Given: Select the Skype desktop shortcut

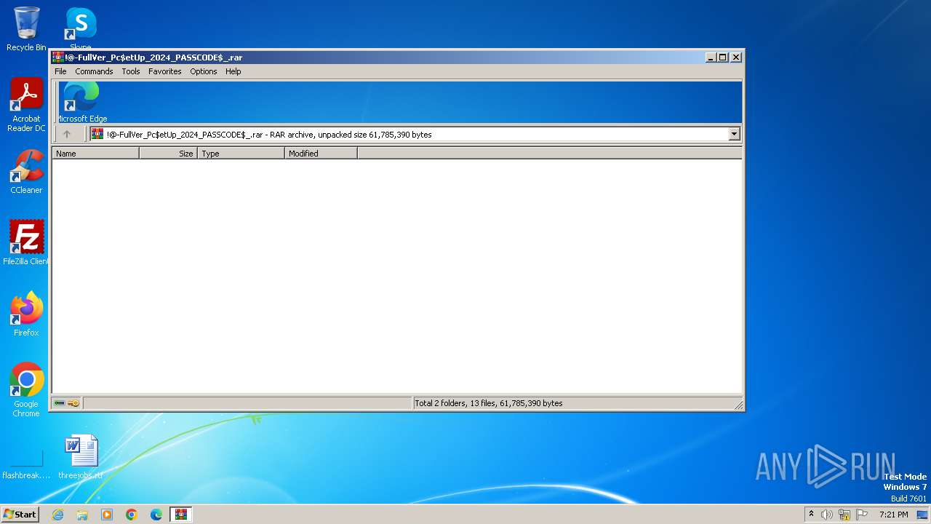Looking at the screenshot, I should [81, 28].
